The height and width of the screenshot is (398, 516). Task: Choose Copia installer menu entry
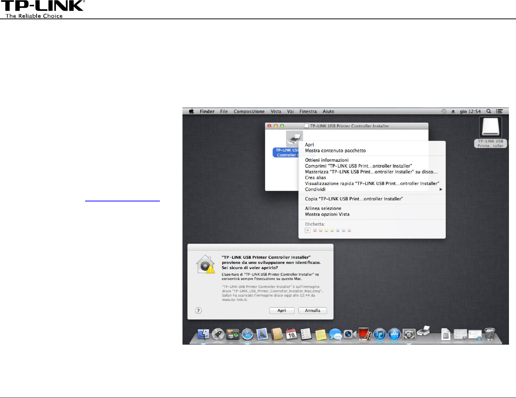pos(372,199)
